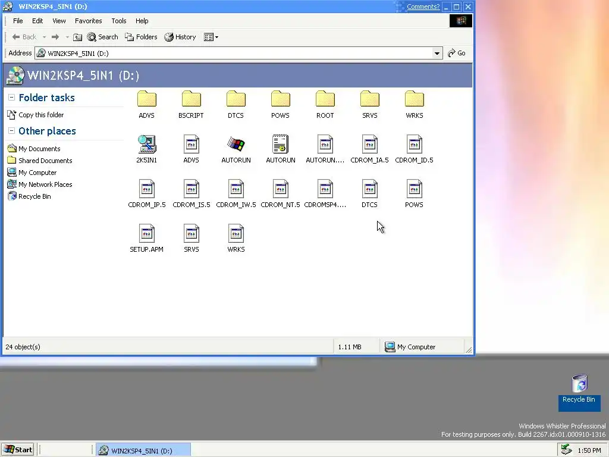The height and width of the screenshot is (457, 609).
Task: Click the Go button
Action: [x=457, y=53]
